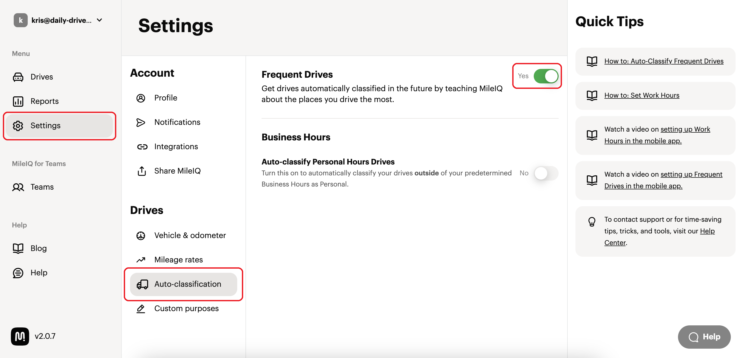Open the Blog menu item
This screenshot has height=358, width=736.
[59, 248]
